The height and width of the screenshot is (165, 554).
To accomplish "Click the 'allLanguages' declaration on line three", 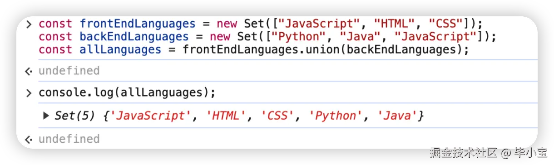I will pos(120,49).
